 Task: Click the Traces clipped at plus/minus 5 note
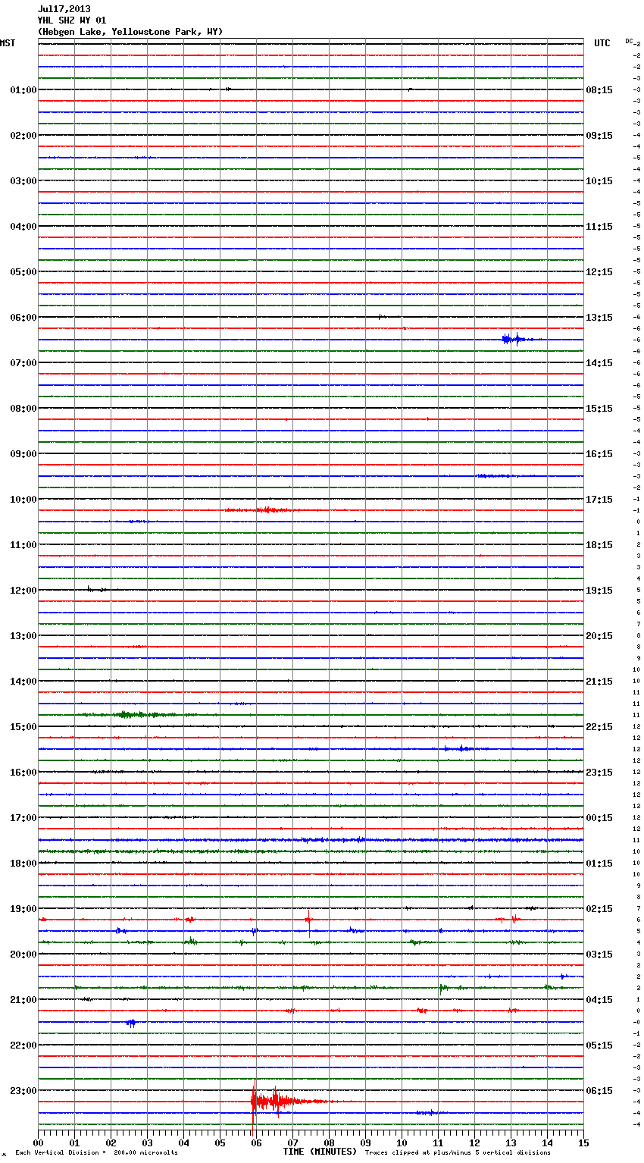point(458,1153)
